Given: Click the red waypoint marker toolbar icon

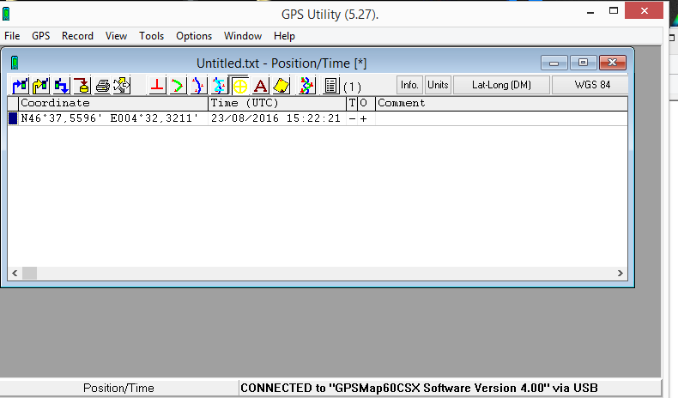Looking at the screenshot, I should click(157, 86).
